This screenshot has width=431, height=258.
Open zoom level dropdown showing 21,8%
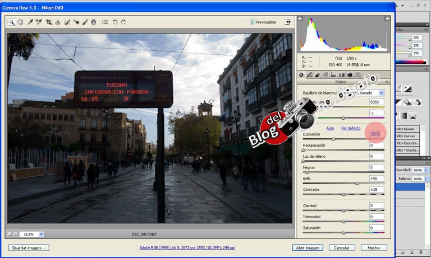[x=41, y=234]
